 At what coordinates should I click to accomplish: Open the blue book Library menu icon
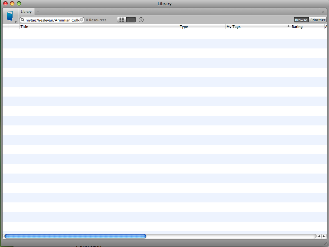(x=10, y=16)
